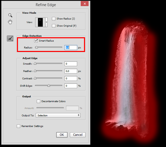This screenshot has width=166, height=147.
Task: Select the Refine Radius brush tool
Action: 10,39
